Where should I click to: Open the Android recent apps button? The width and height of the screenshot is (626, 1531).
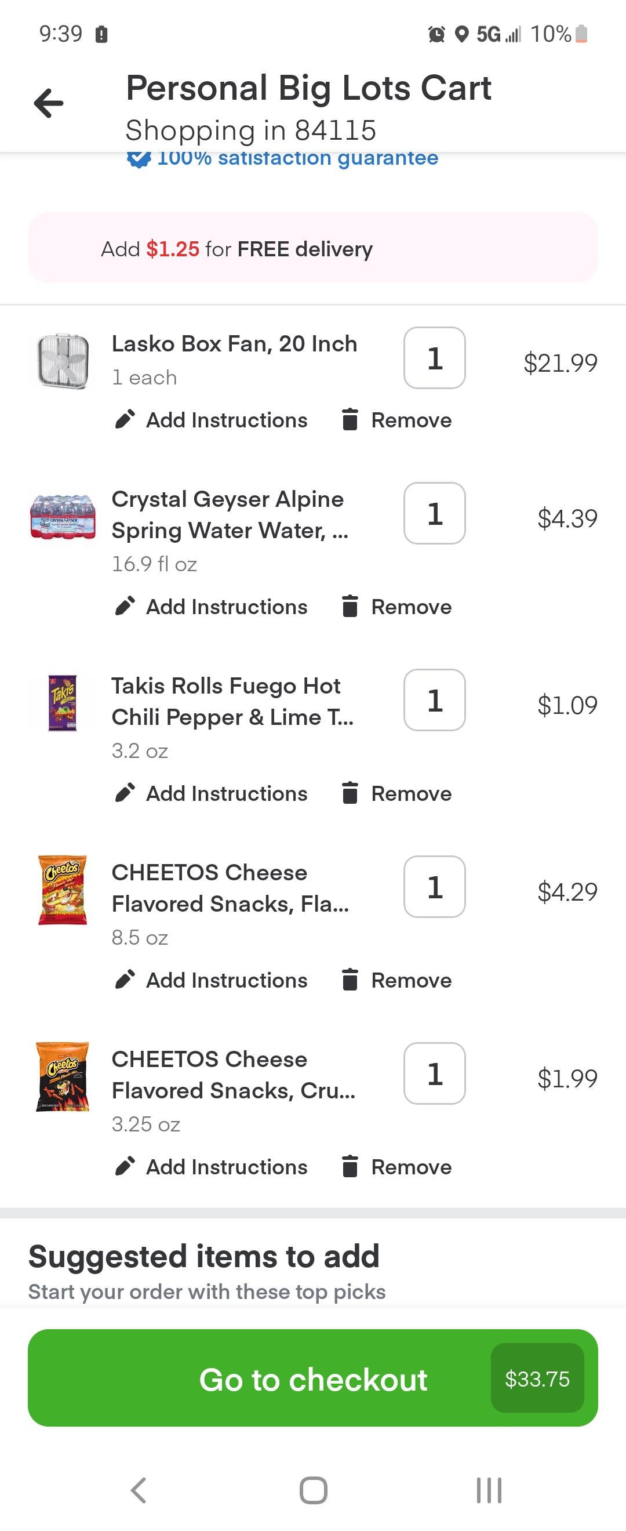(x=489, y=1490)
